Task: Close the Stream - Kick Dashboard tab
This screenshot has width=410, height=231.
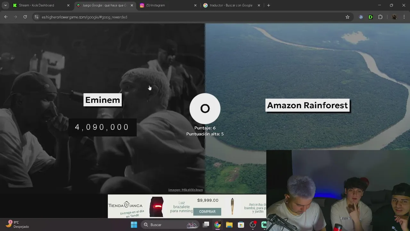Action: pos(68,5)
